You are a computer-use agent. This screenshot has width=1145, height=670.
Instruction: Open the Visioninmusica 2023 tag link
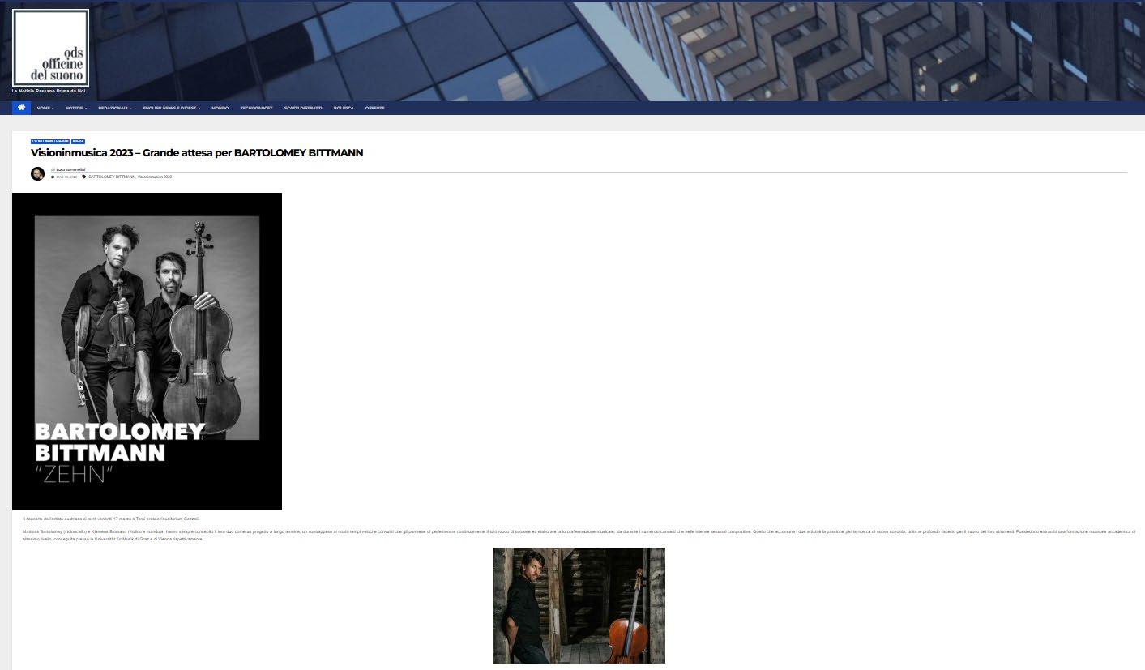click(x=155, y=177)
